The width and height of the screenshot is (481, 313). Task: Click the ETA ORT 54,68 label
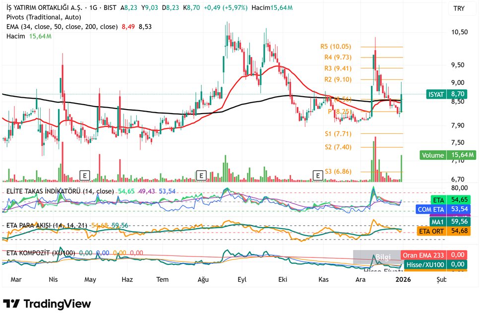tap(443, 231)
